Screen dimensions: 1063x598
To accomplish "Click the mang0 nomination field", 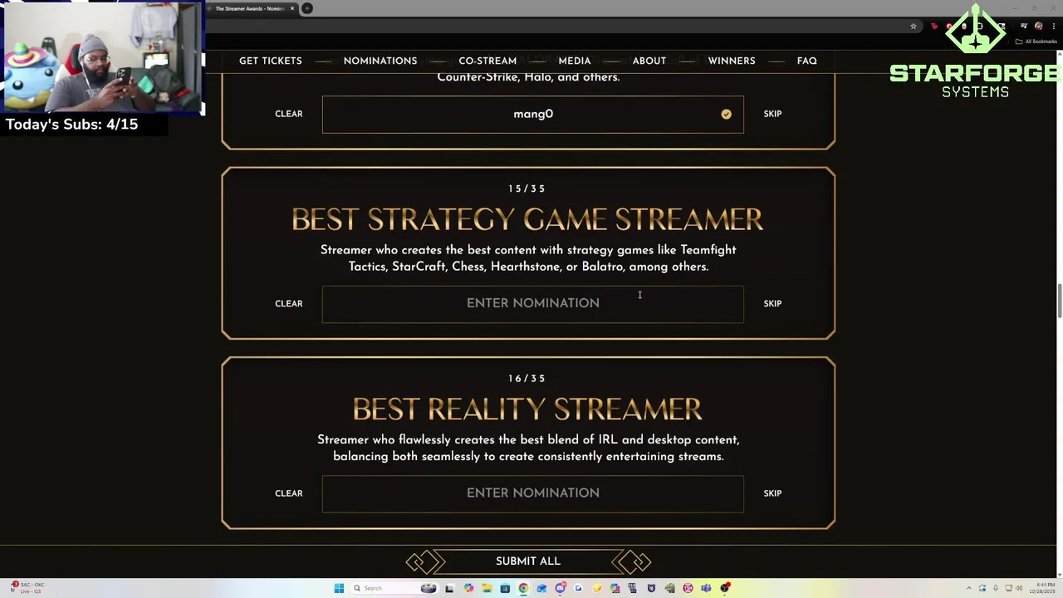I will coord(533,114).
